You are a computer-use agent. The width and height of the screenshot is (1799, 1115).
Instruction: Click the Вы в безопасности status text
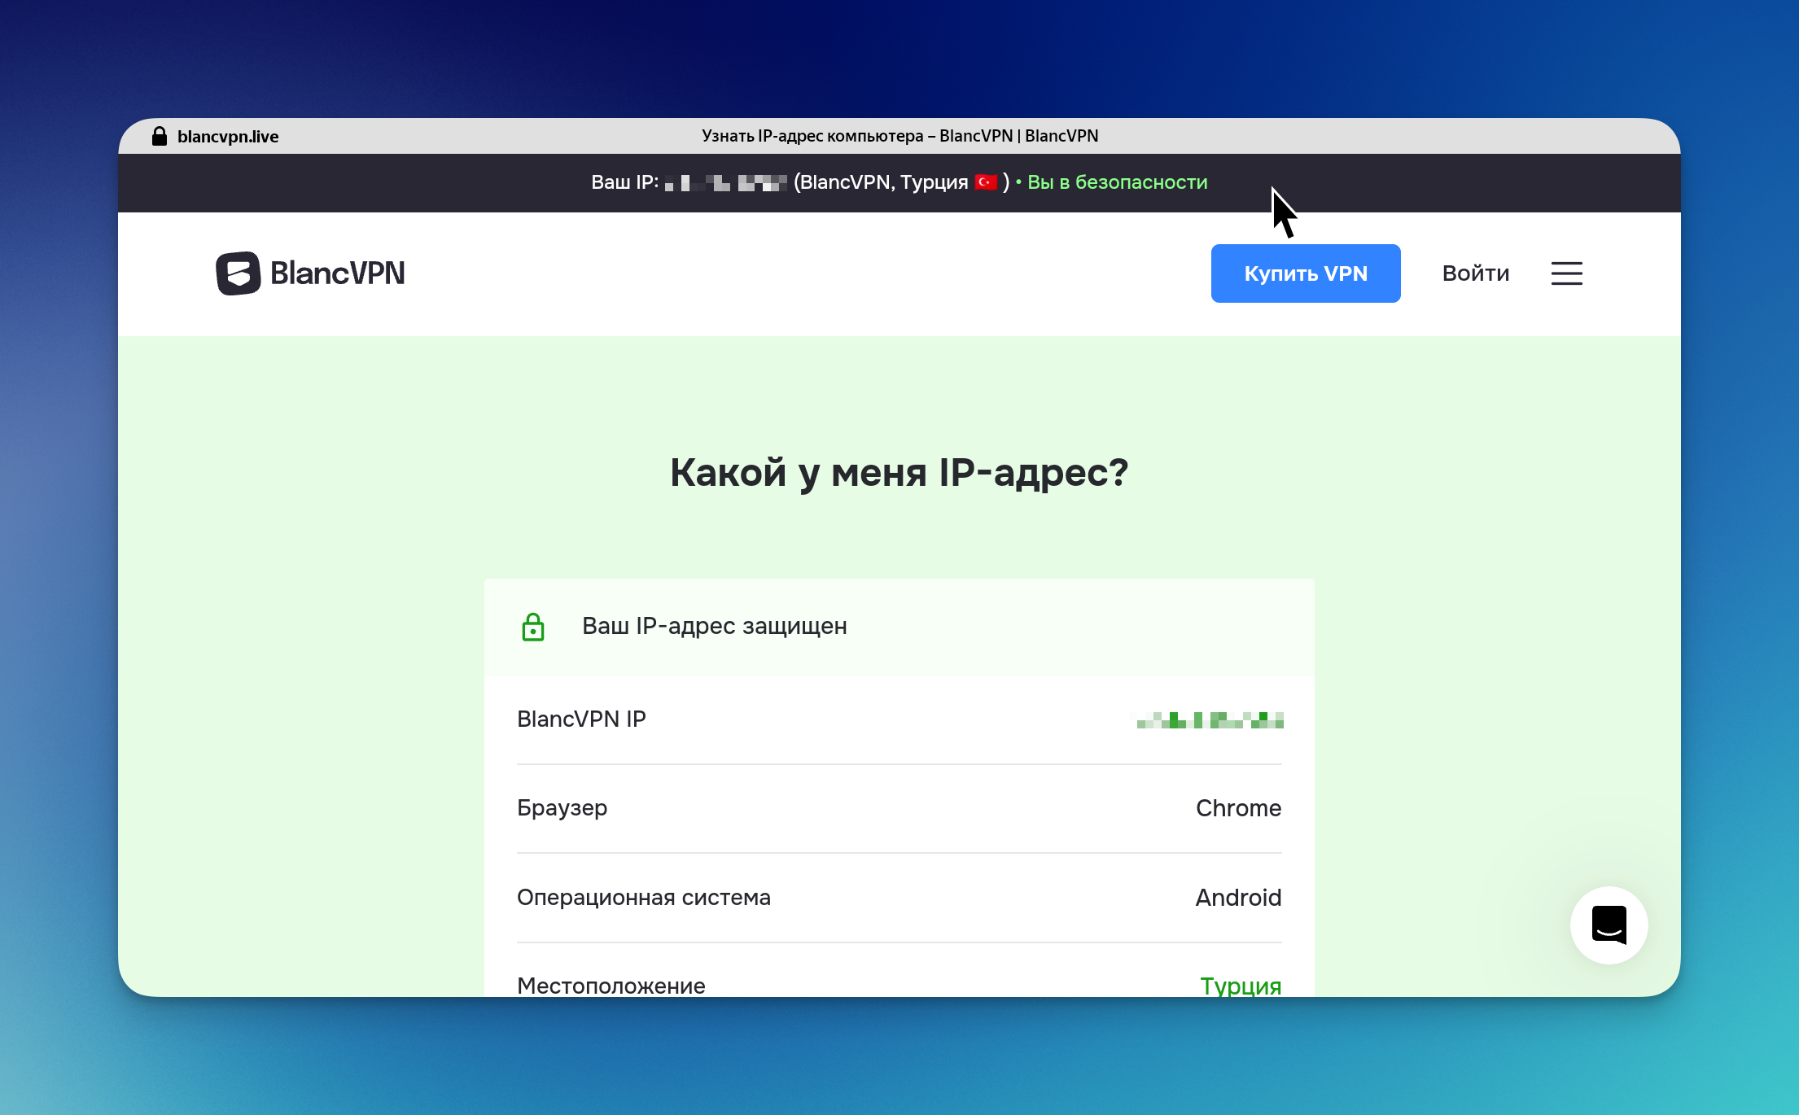(1117, 182)
